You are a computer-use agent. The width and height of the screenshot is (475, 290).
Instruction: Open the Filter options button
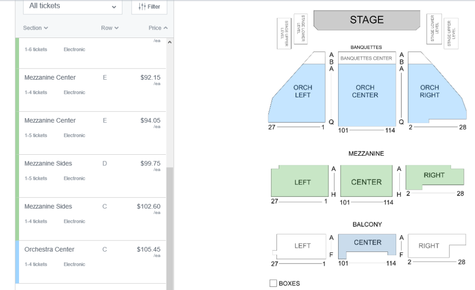tap(149, 6)
